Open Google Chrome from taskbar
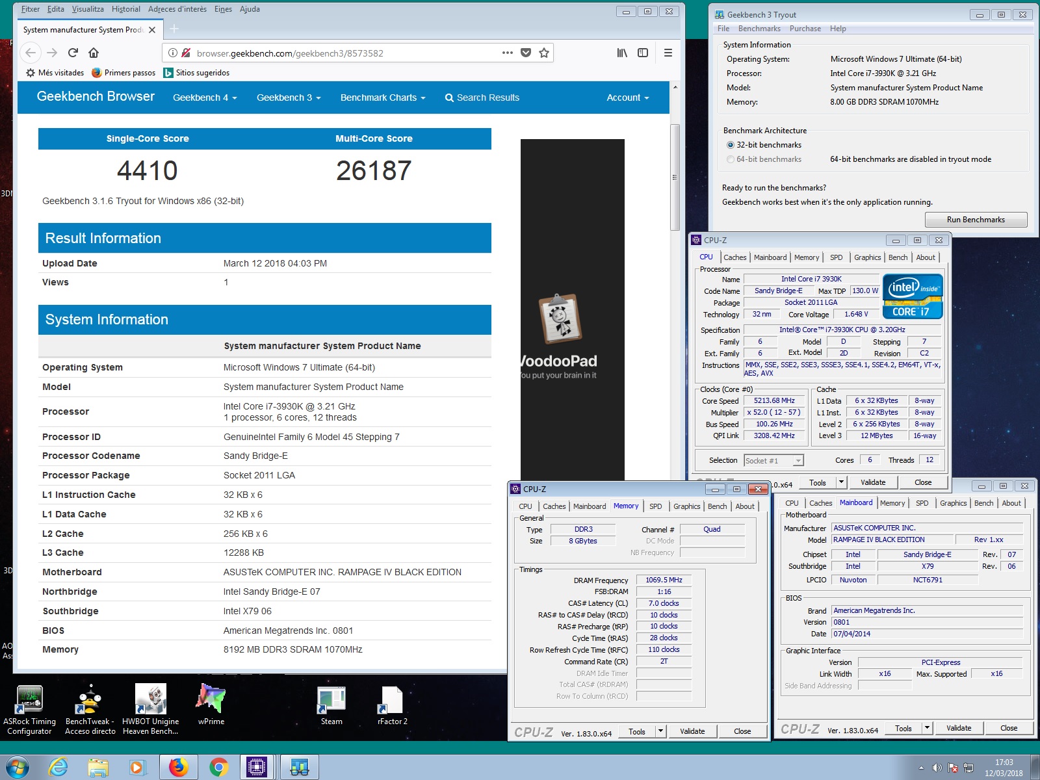Screen dimensions: 1040x780 (x=218, y=768)
